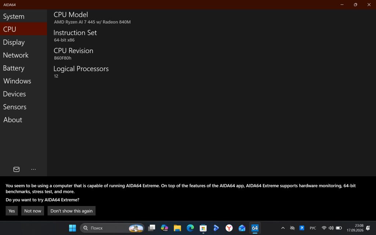The image size is (376, 235).
Task: Click Yes to try AIDA64 Extreme
Action: (x=12, y=211)
